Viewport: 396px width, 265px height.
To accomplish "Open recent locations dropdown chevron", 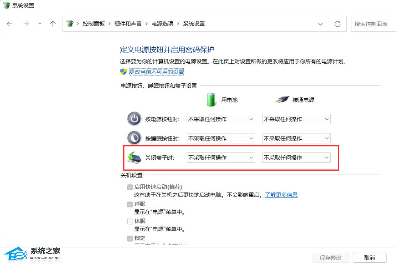I will coord(40,23).
